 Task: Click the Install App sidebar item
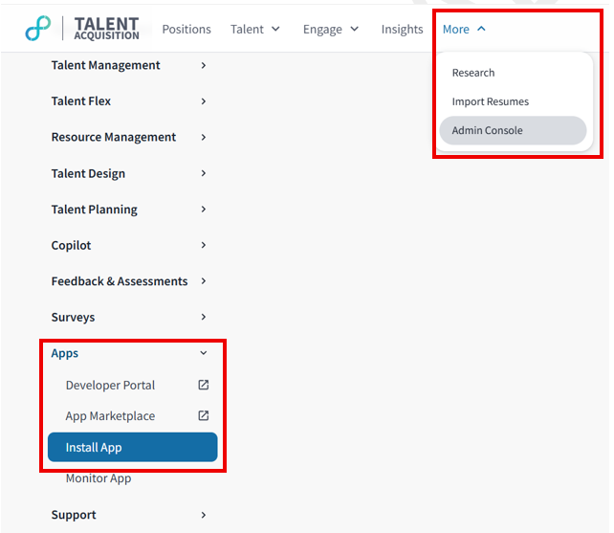[132, 447]
